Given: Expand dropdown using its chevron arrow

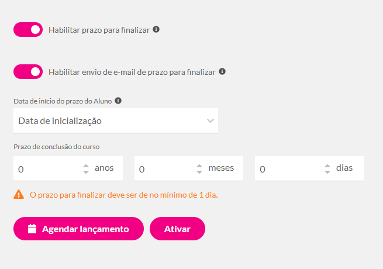Looking at the screenshot, I should coord(211,121).
